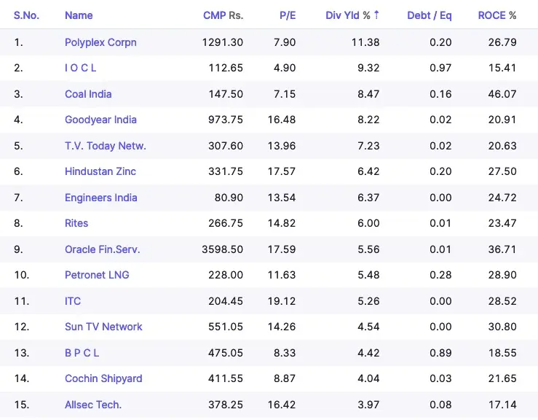
Task: Click the Rites company name
Action: pyautogui.click(x=76, y=223)
